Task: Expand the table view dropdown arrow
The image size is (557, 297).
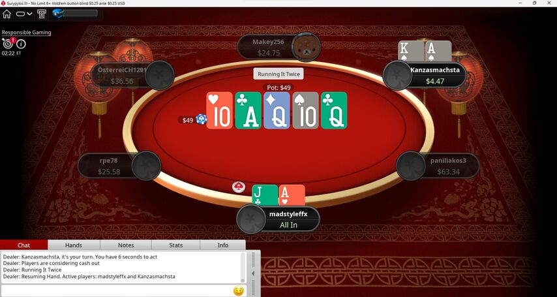Action: coord(30,14)
